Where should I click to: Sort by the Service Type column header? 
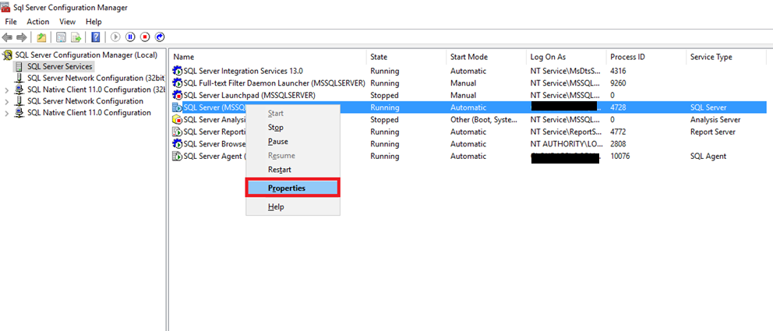[725, 57]
